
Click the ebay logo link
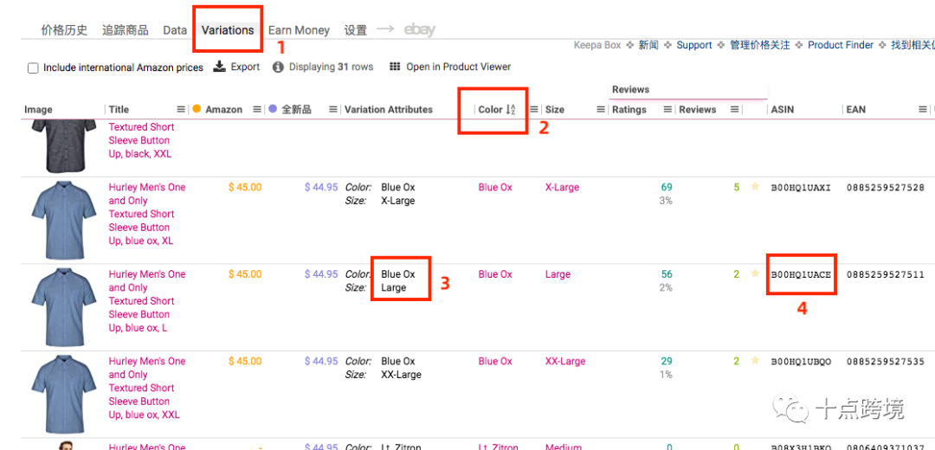tap(420, 29)
